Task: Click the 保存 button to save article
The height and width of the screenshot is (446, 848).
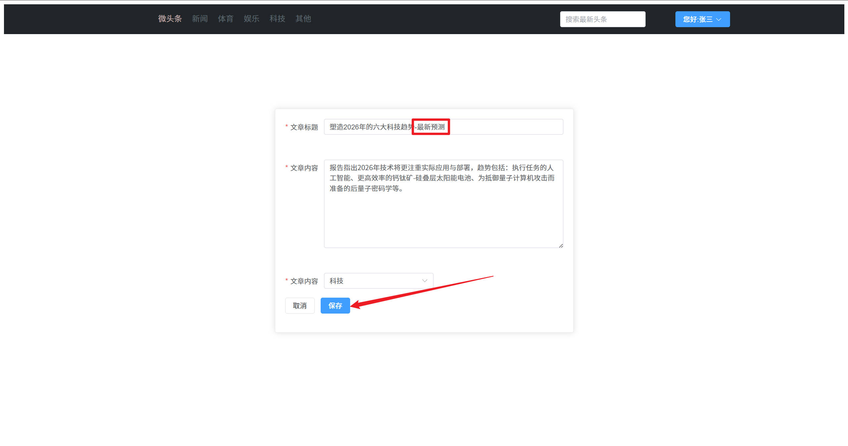Action: 335,306
